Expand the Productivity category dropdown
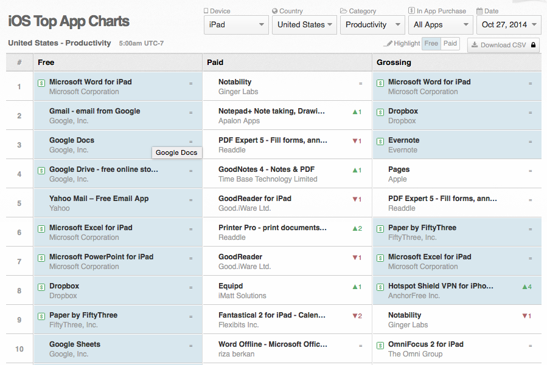This screenshot has width=547, height=365. (x=372, y=25)
